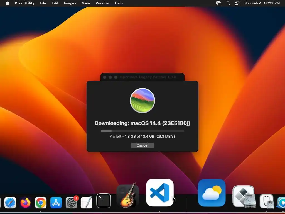Click the macOS Sonoma installer icon
The width and height of the screenshot is (285, 214).
(x=142, y=100)
